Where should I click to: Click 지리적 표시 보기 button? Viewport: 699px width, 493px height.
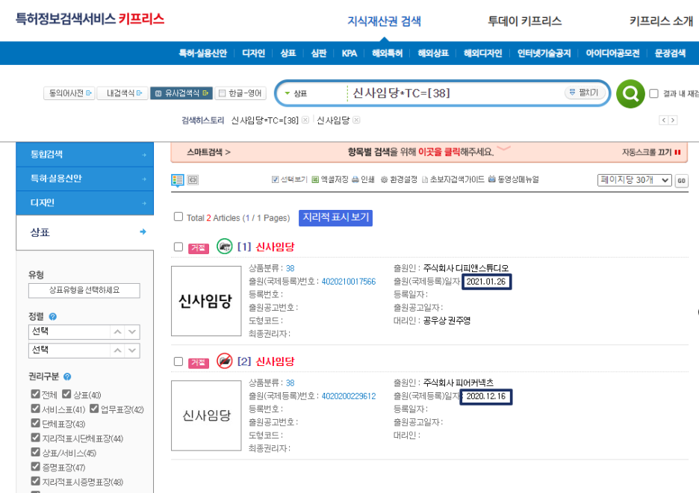[x=335, y=217]
